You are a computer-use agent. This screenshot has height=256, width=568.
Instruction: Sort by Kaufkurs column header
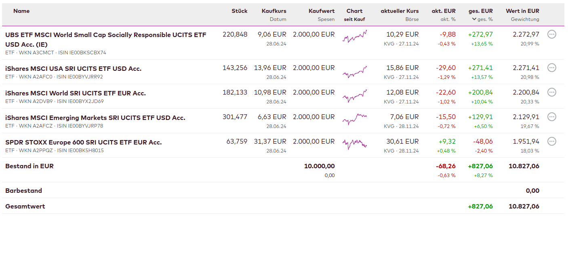(x=274, y=11)
